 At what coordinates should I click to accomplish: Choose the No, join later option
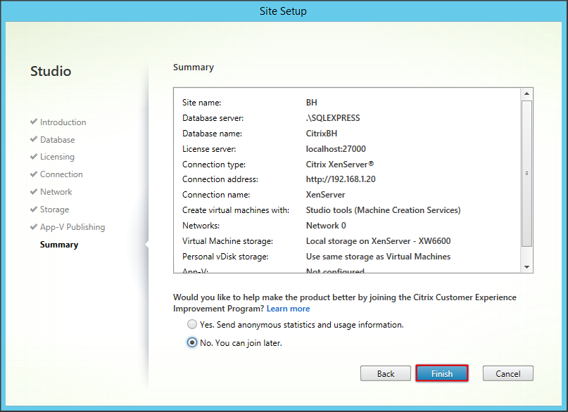(x=192, y=342)
